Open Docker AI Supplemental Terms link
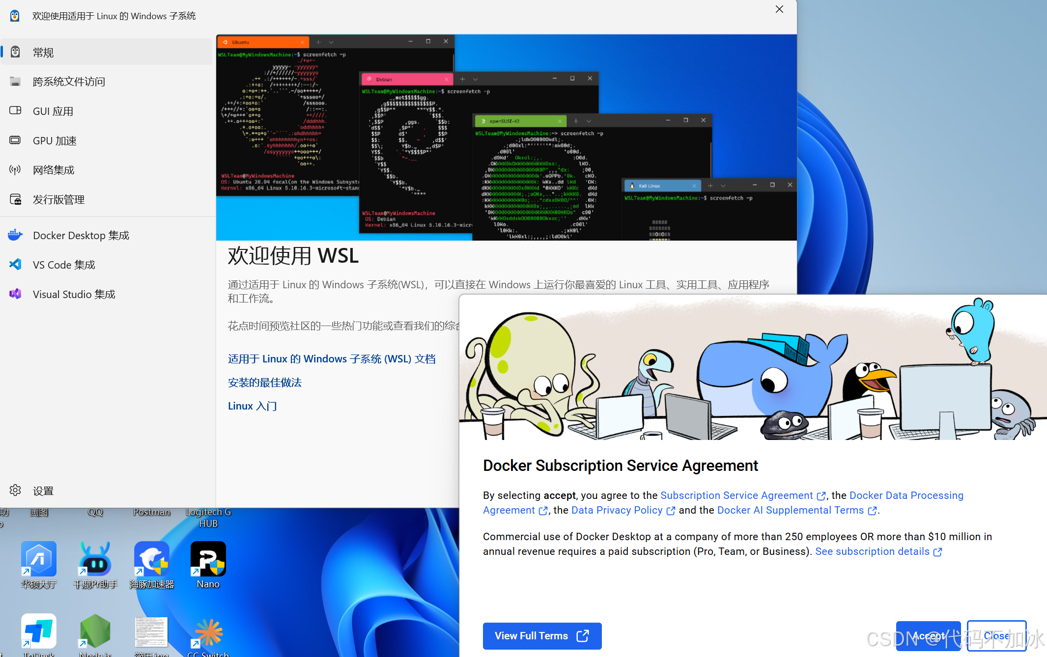This screenshot has height=657, width=1047. (x=796, y=510)
